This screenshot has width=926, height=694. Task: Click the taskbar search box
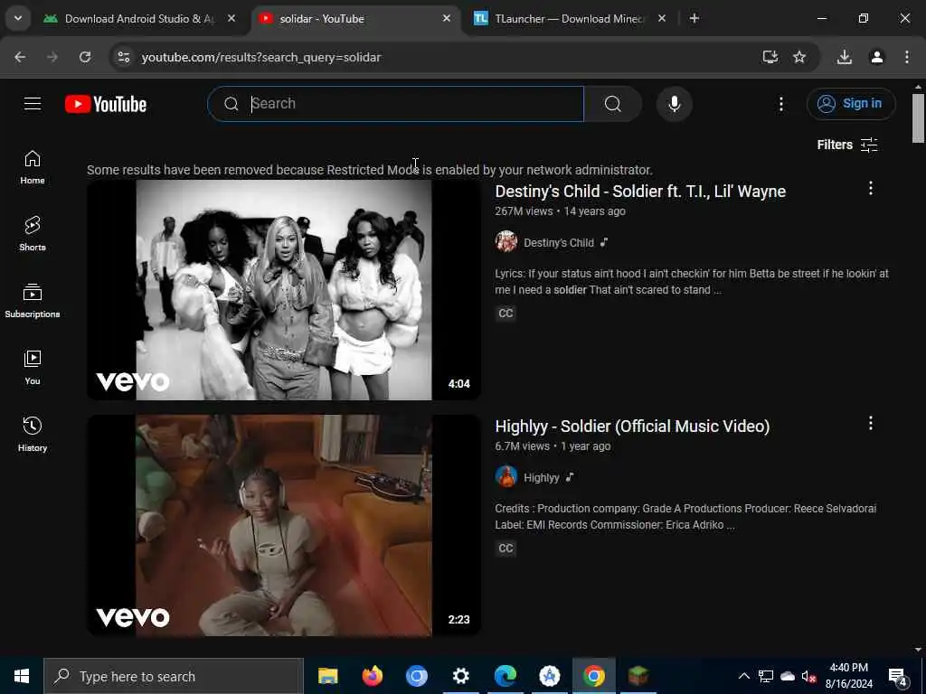pyautogui.click(x=173, y=676)
